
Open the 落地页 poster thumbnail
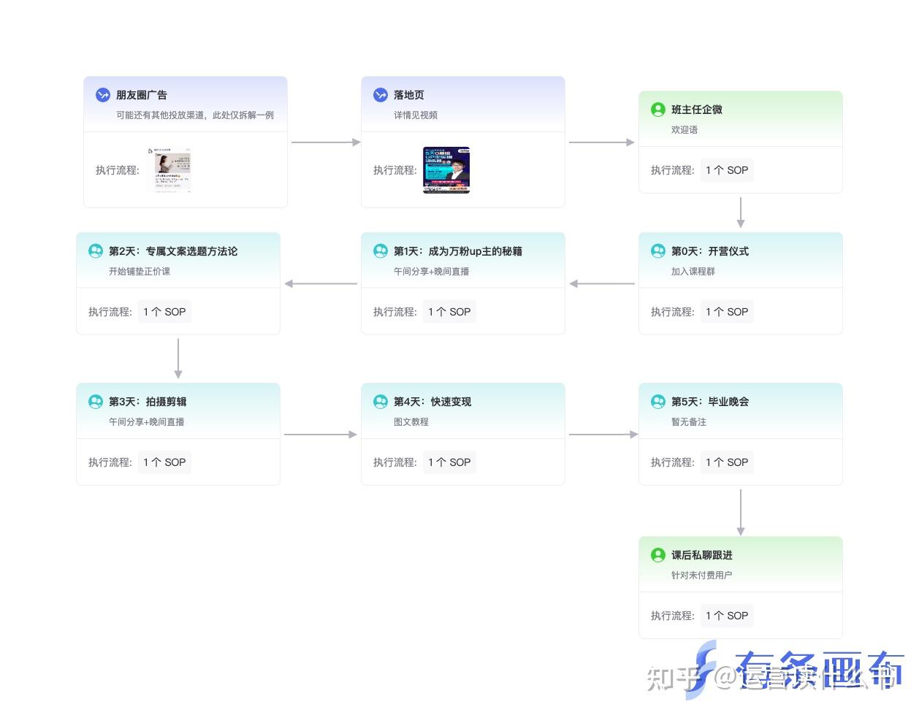[446, 170]
